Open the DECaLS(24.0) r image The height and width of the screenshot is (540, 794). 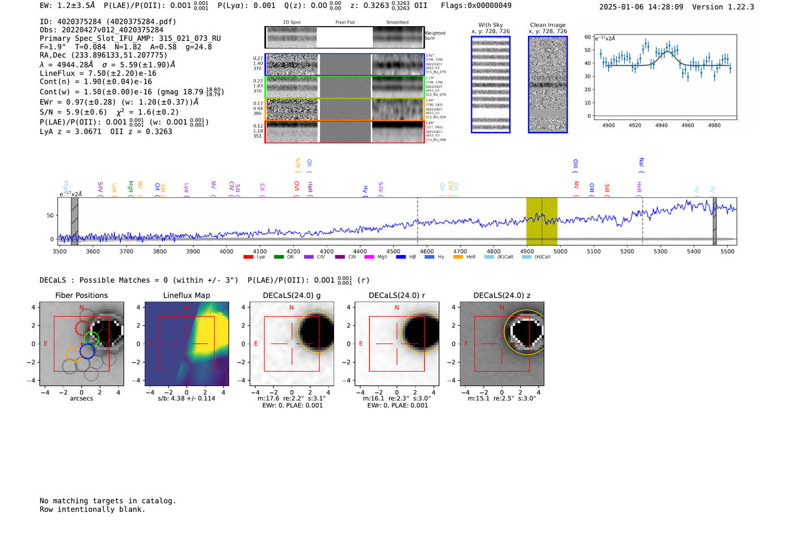(397, 343)
